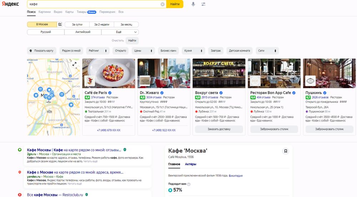
Task: Open the Сети dropdown filter
Action: (x=267, y=51)
